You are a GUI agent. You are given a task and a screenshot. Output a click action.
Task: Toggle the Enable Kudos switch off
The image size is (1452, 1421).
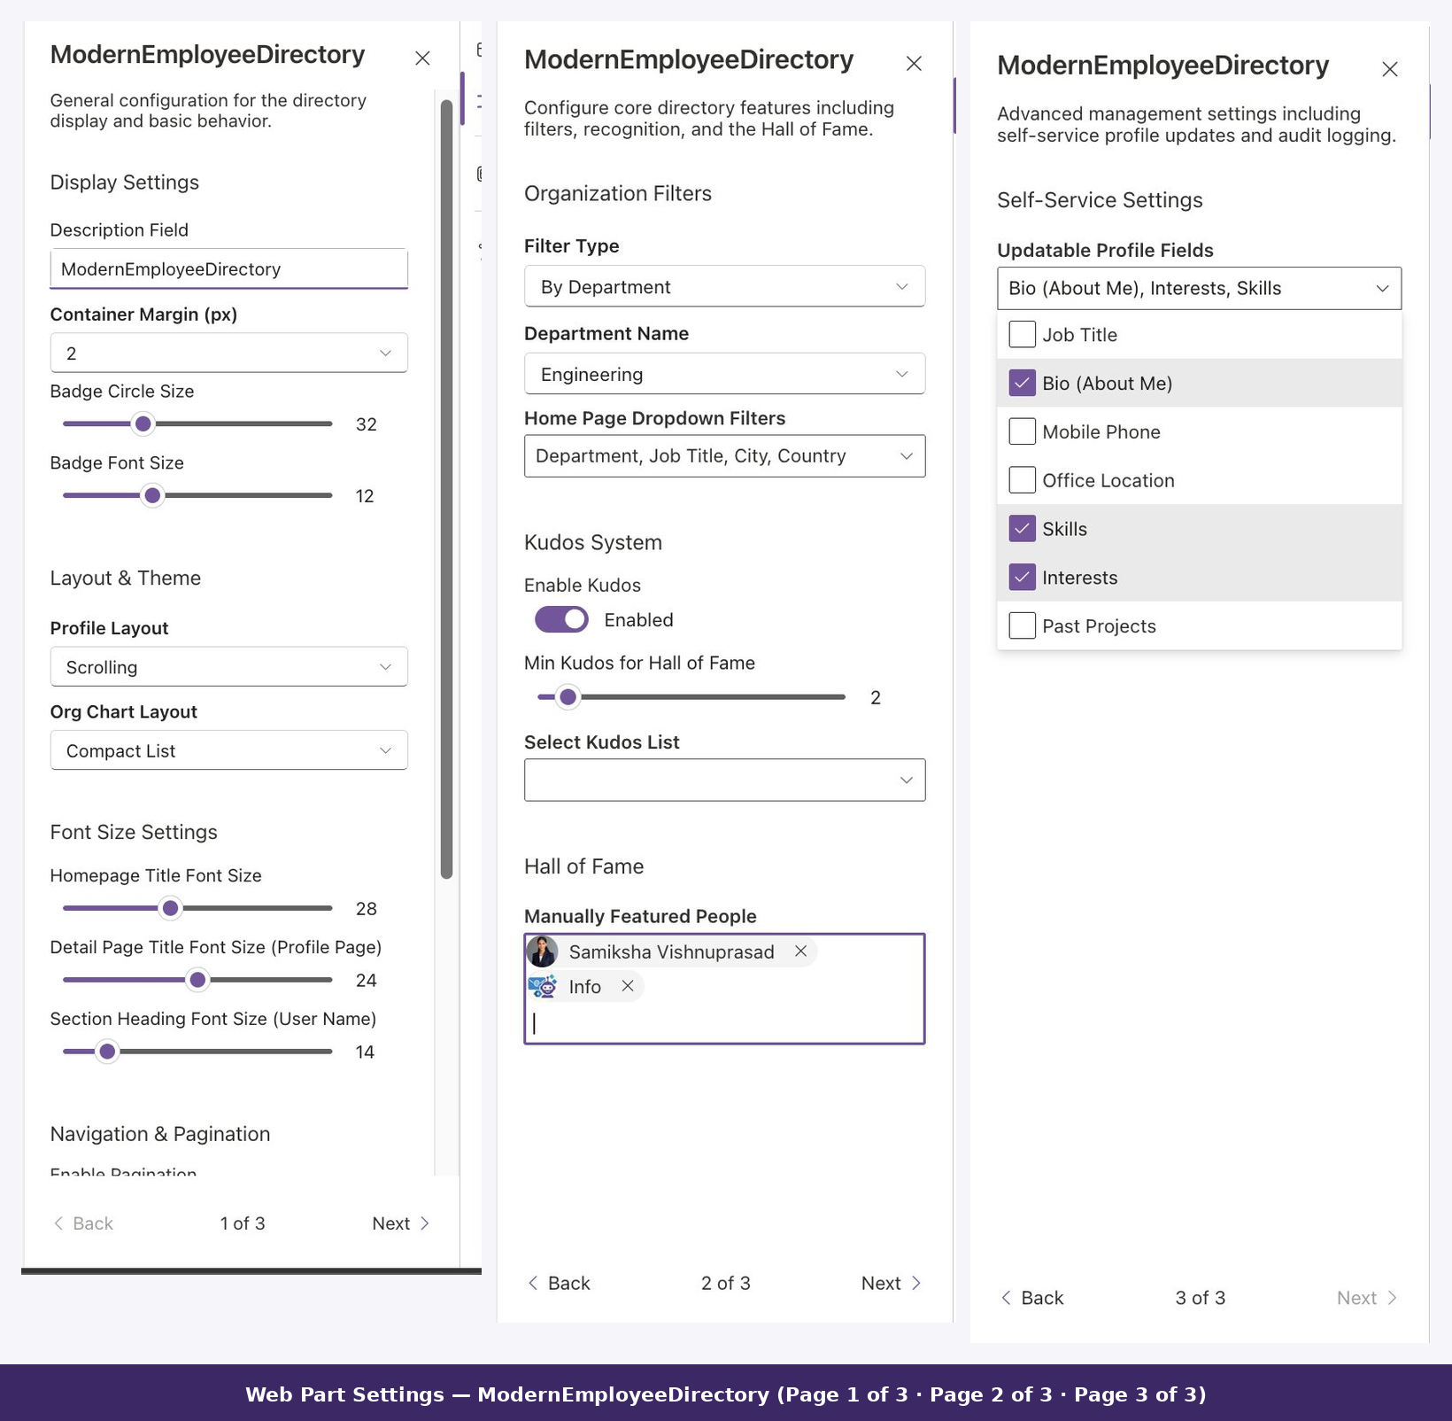click(561, 620)
